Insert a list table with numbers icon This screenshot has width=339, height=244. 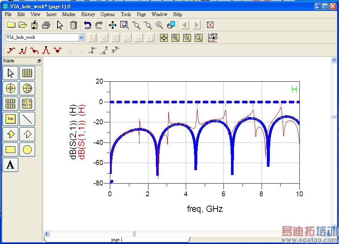click(27, 104)
